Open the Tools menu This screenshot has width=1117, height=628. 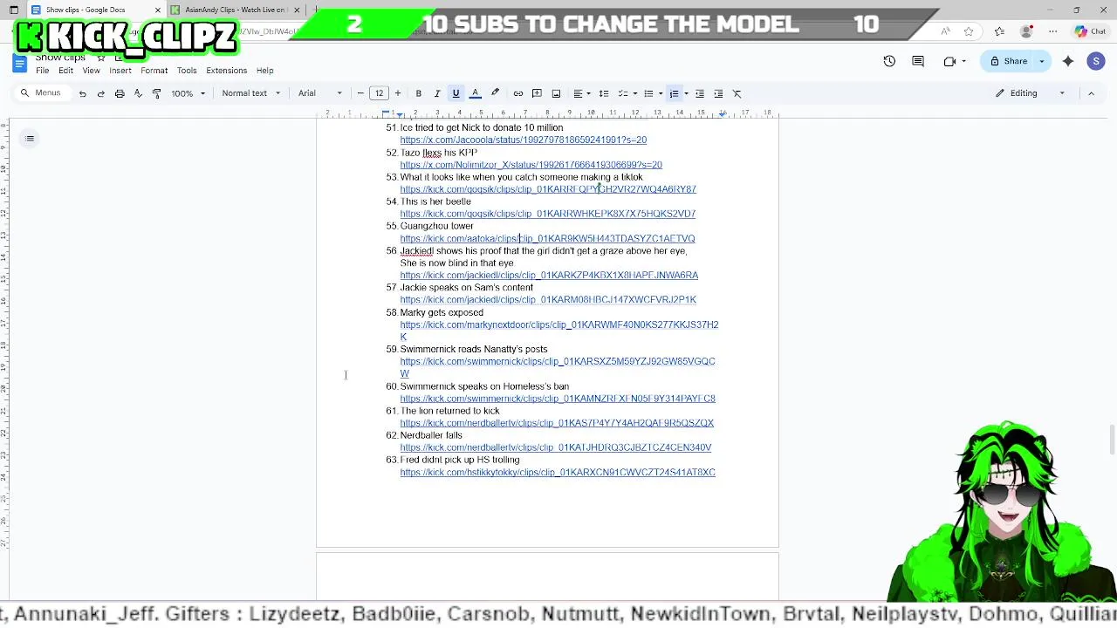click(x=187, y=71)
